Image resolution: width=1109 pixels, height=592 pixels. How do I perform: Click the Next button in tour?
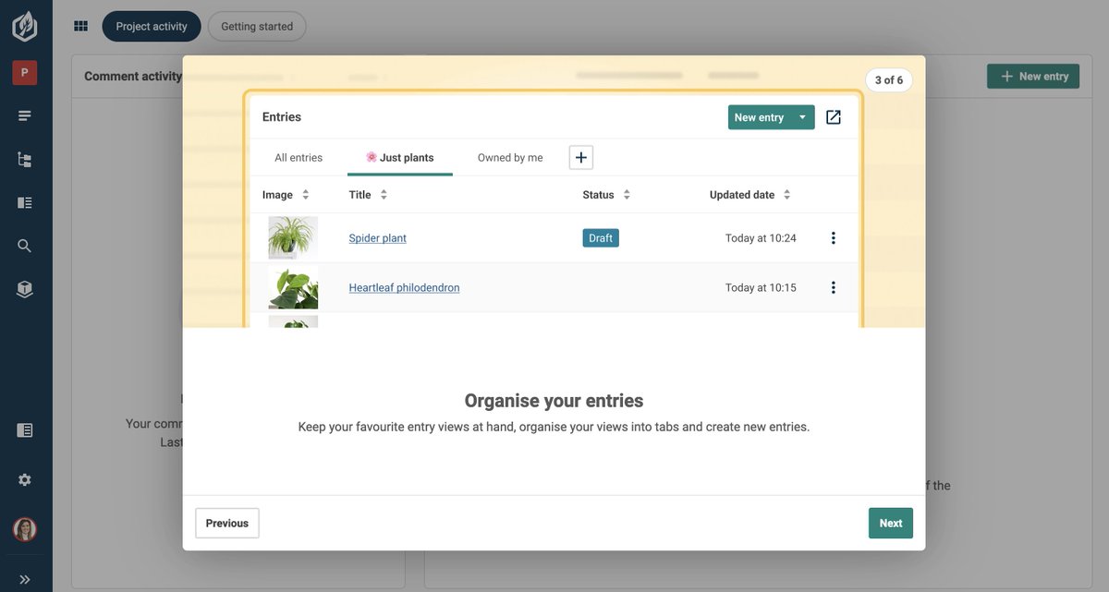tap(891, 524)
